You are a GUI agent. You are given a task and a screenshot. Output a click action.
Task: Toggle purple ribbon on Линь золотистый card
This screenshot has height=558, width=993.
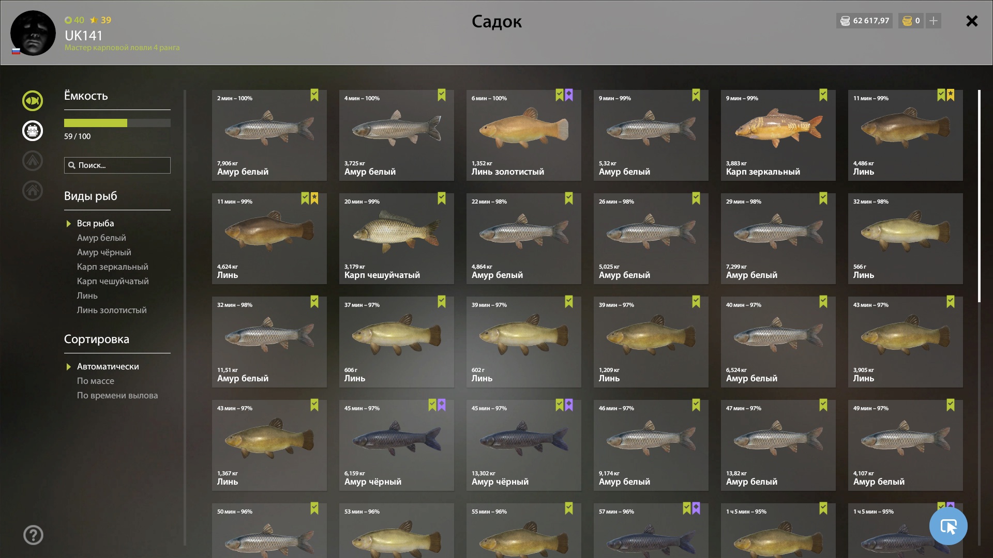(x=569, y=95)
